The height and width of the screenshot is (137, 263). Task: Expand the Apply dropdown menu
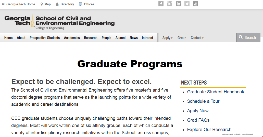point(168,38)
